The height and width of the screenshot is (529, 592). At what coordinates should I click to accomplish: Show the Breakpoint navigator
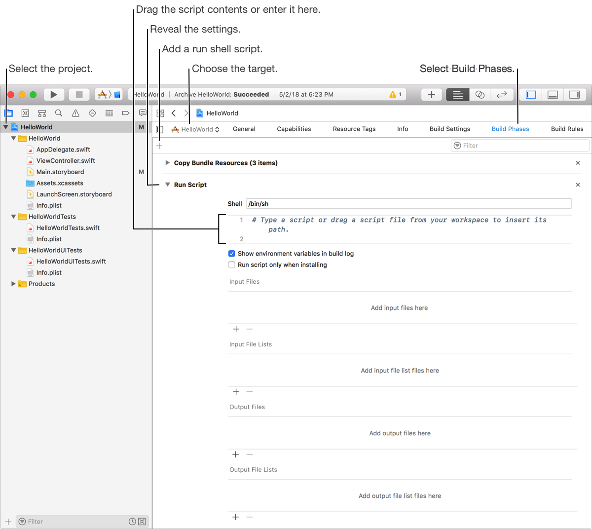click(x=126, y=113)
